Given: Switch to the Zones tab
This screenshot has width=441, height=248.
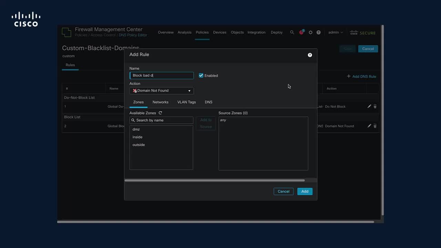Looking at the screenshot, I should [139, 102].
